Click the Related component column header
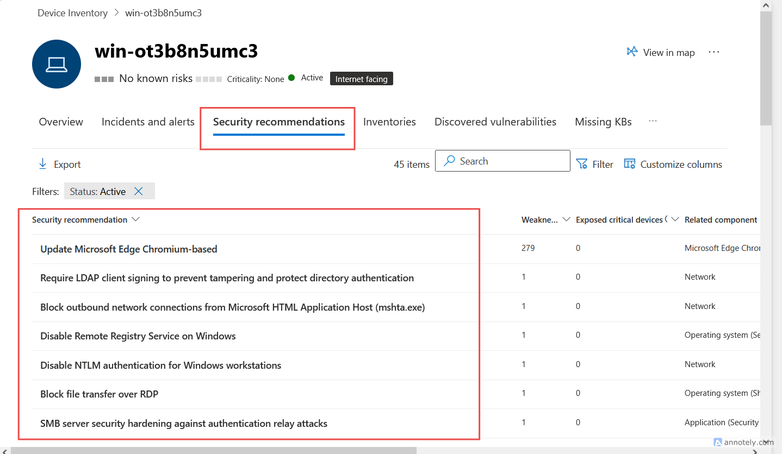782x454 pixels. pyautogui.click(x=721, y=219)
